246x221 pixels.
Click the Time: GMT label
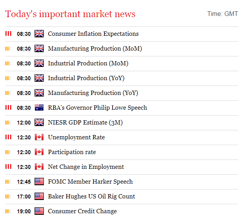223,14
